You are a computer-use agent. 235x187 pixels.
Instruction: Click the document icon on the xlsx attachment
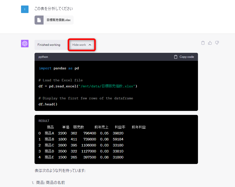tap(39, 20)
